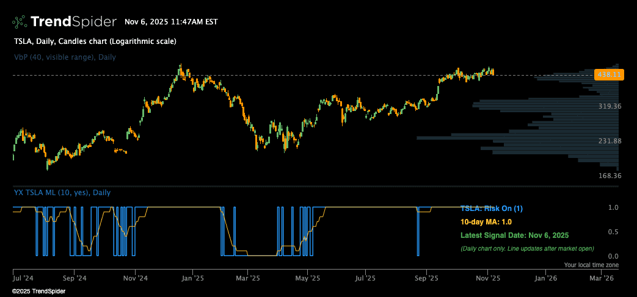This screenshot has width=637, height=297.
Task: Open the YX TSLA ML indicator label
Action: click(x=62, y=193)
